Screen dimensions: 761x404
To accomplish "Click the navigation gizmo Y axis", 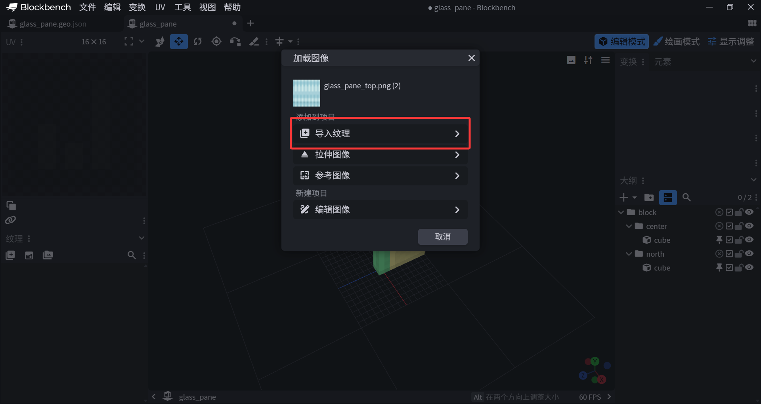I will [595, 361].
